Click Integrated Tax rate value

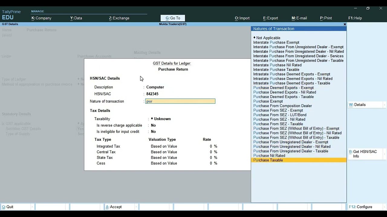213,146
